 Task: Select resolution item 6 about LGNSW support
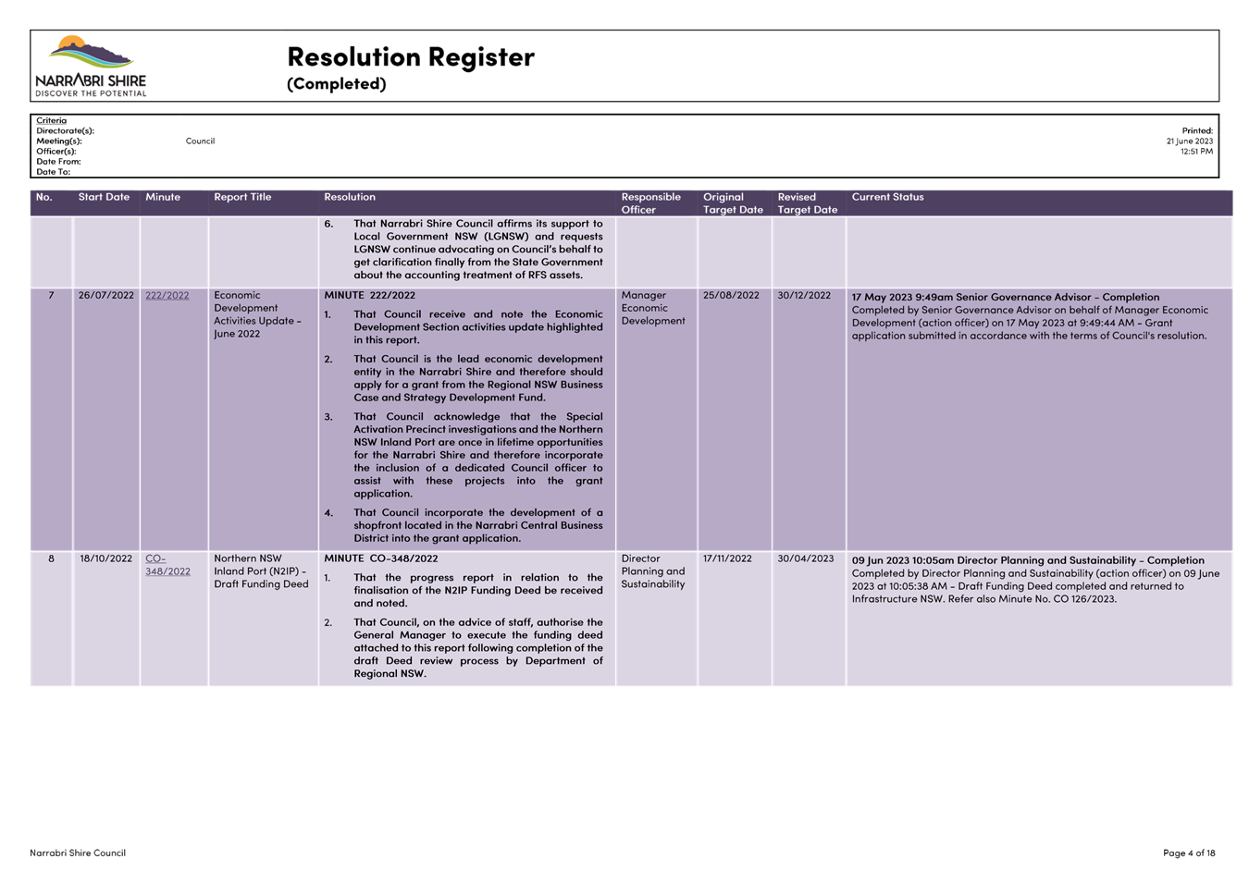tap(464, 250)
